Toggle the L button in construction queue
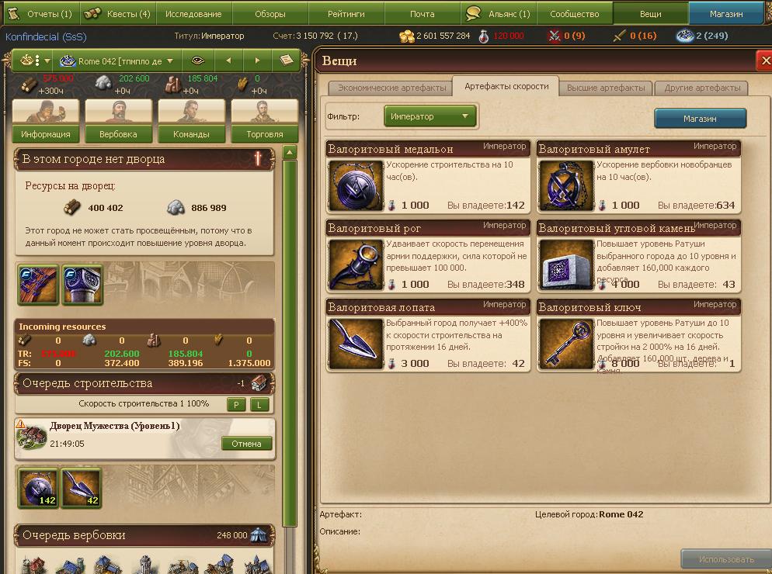This screenshot has height=574, width=772. coord(259,405)
